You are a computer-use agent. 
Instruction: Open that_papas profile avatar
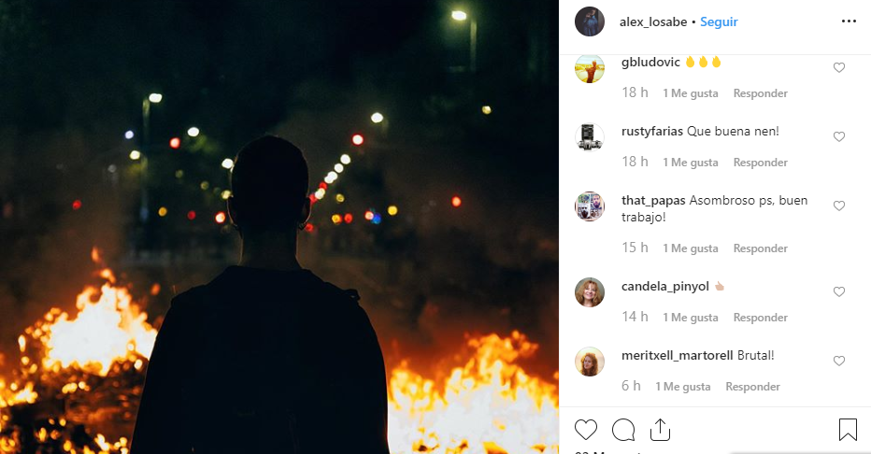589,206
